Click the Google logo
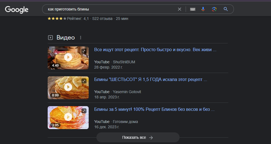Viewport: 271px width, 144px height. point(17,9)
